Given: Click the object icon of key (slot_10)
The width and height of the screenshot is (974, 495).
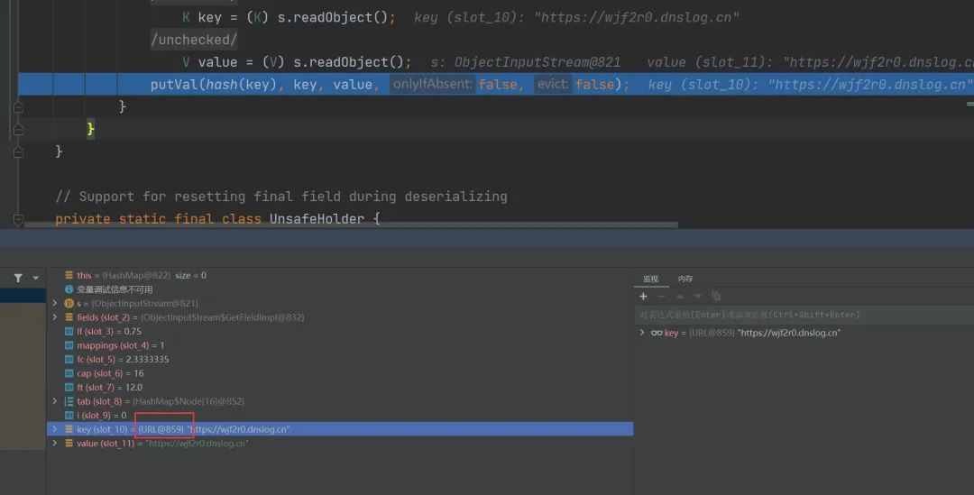Looking at the screenshot, I should coord(69,429).
